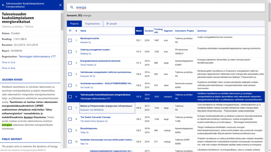Open highlighted project Tulevaisuuden kaukolämpöalueen energiaratkaisut
The image size is (271, 152).
(x=105, y=95)
